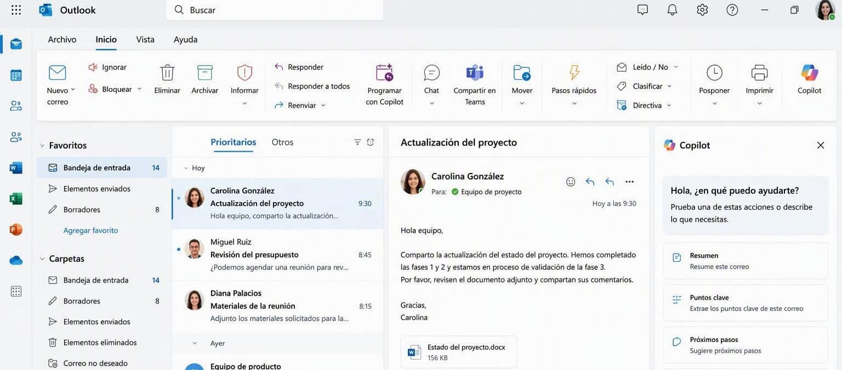Collapse the Hoy message group
The width and height of the screenshot is (842, 370).
pos(186,168)
